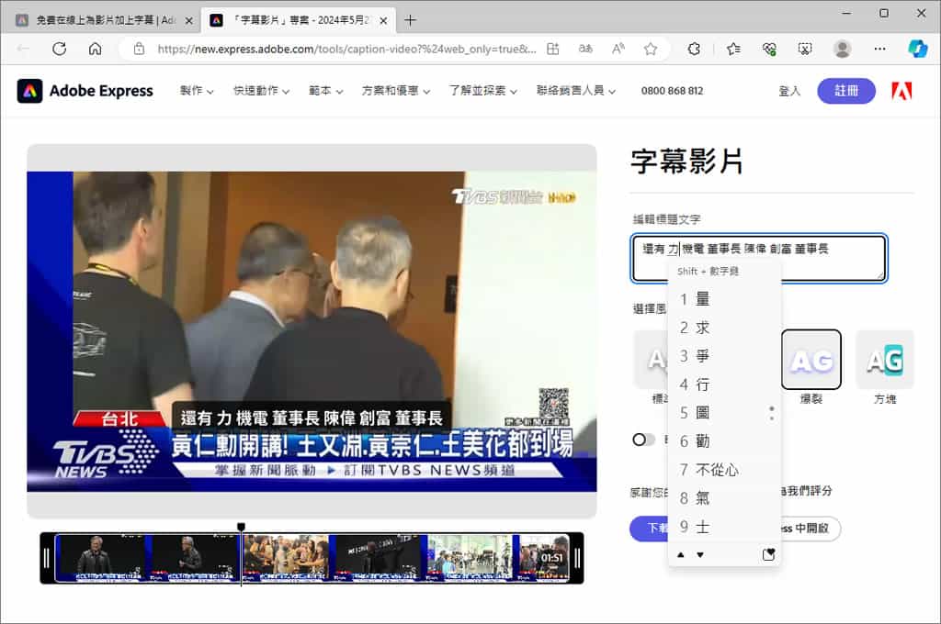The width and height of the screenshot is (941, 624).
Task: Click the first timeline thumbnail of speaker
Action: point(103,558)
